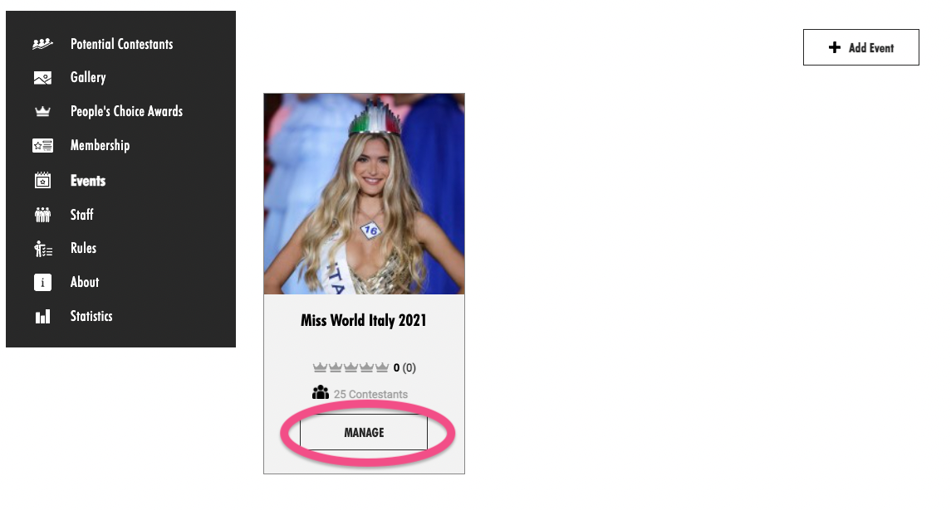This screenshot has height=510, width=951.
Task: Click the Staff people icon
Action: click(x=42, y=215)
